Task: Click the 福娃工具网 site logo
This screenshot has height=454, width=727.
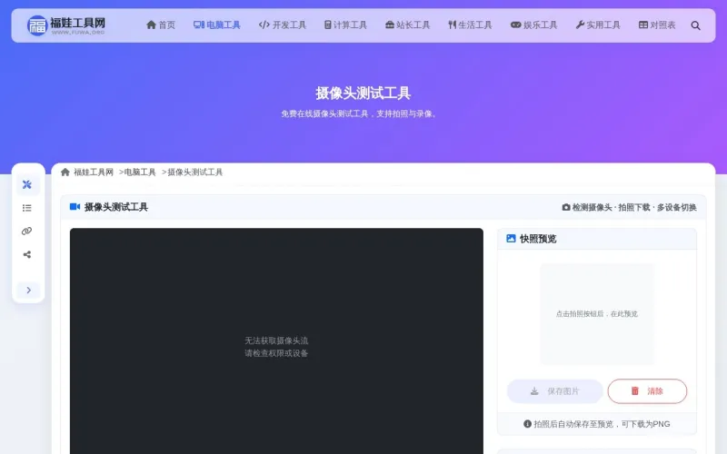Action: 65,25
